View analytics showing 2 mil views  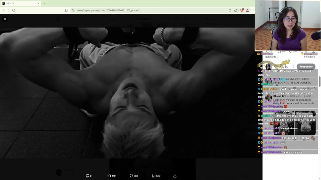click(x=156, y=176)
